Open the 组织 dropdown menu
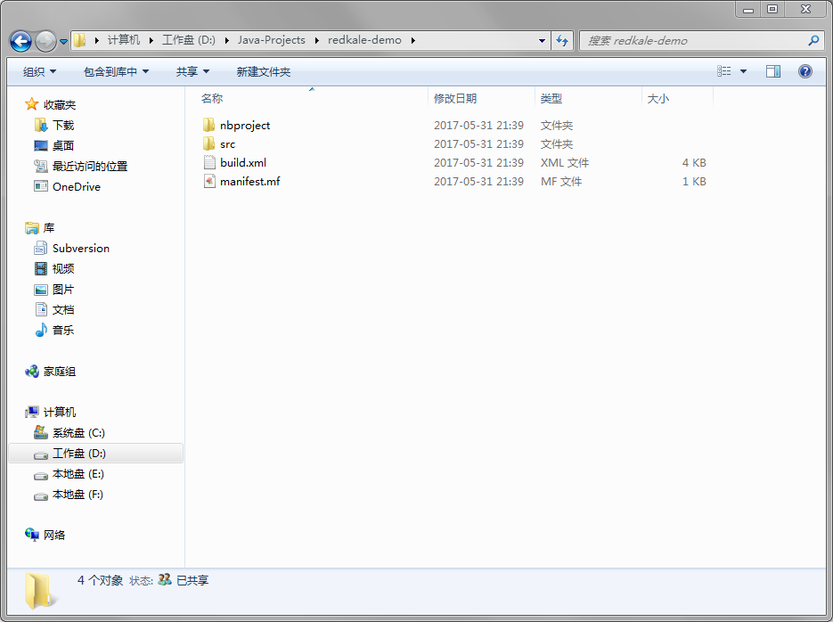Image resolution: width=833 pixels, height=622 pixels. click(39, 71)
